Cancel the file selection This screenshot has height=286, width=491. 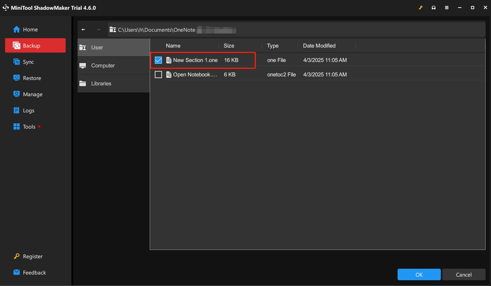click(x=464, y=274)
